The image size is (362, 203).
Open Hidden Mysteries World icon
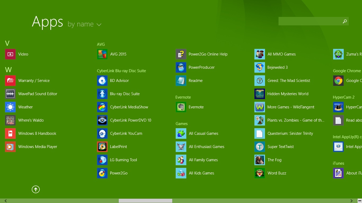click(260, 94)
